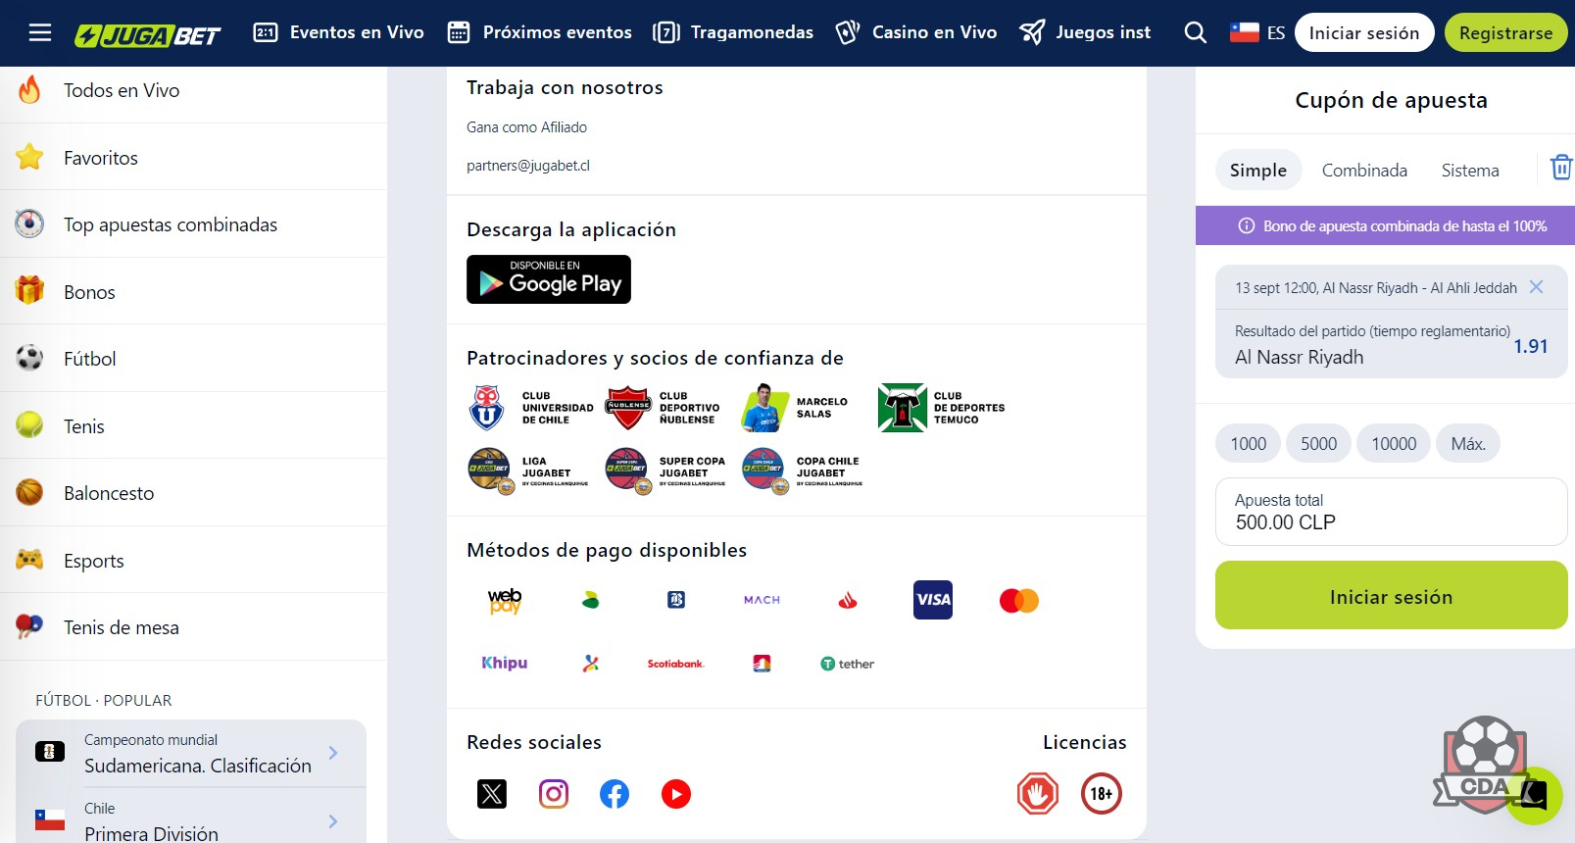Select Todos en Vivo in sidebar

tap(194, 90)
